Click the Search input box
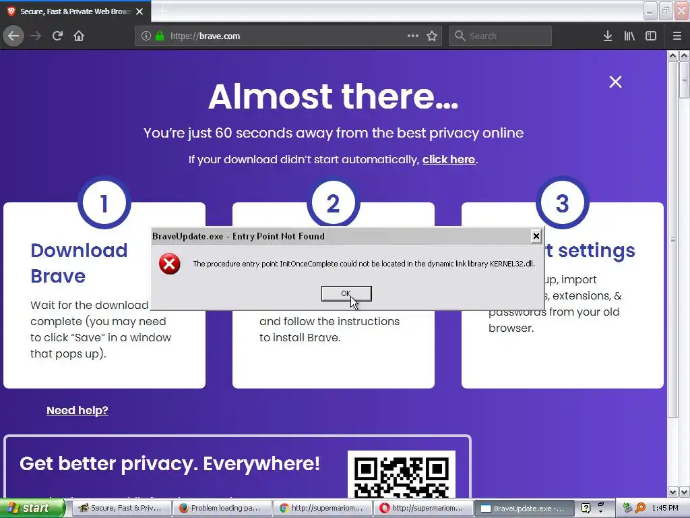 (501, 36)
